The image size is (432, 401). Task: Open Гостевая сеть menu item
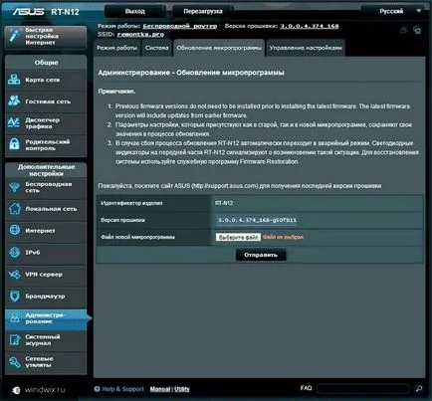pos(46,101)
